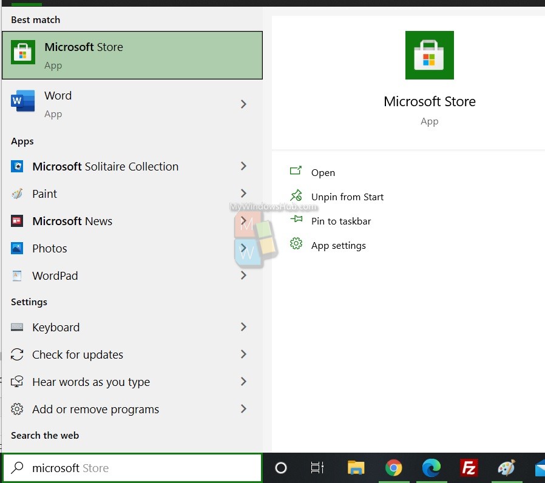Select the Microsoft News result

click(x=132, y=221)
